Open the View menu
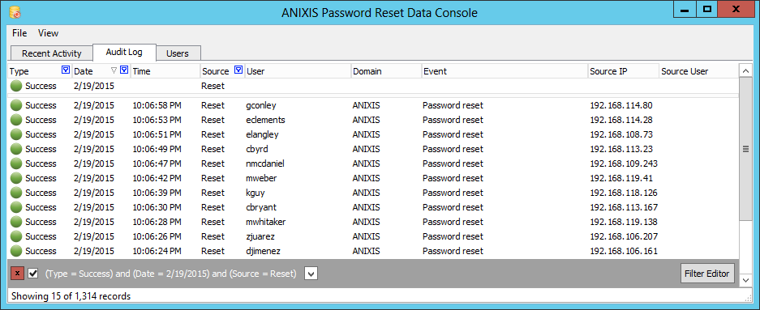The height and width of the screenshot is (310, 760). coord(49,33)
